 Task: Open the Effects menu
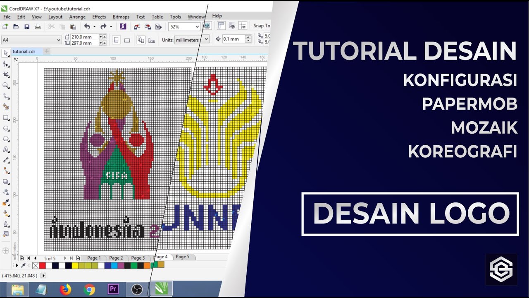pyautogui.click(x=99, y=17)
